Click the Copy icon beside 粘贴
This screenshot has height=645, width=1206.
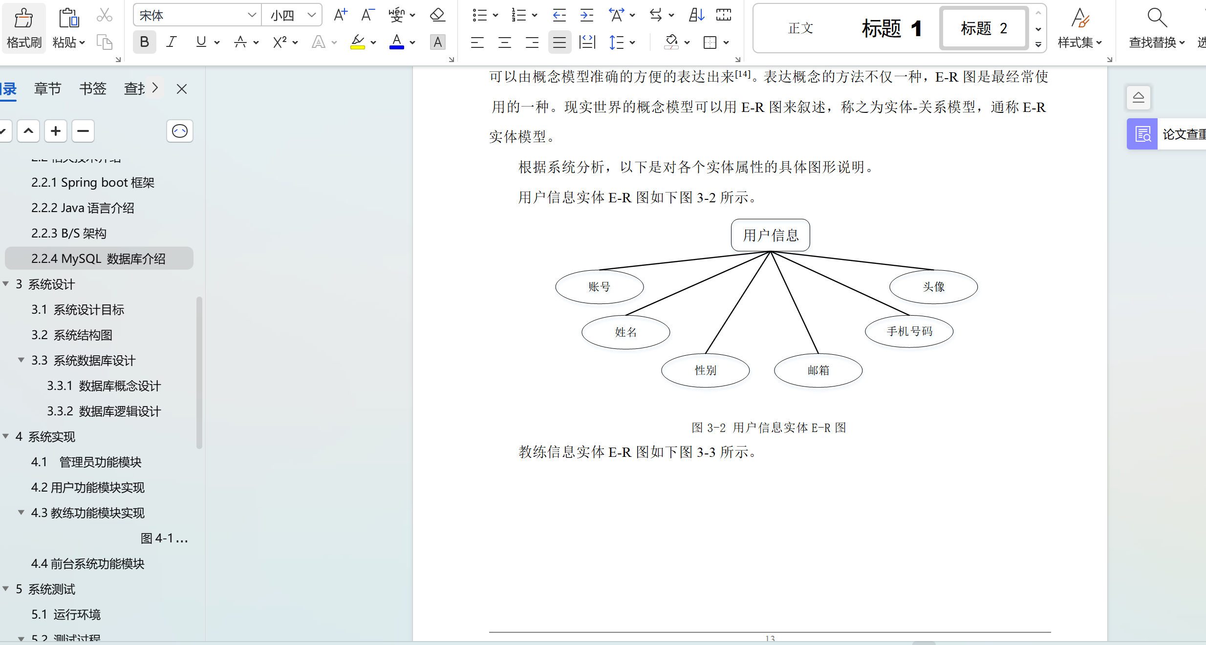point(104,42)
